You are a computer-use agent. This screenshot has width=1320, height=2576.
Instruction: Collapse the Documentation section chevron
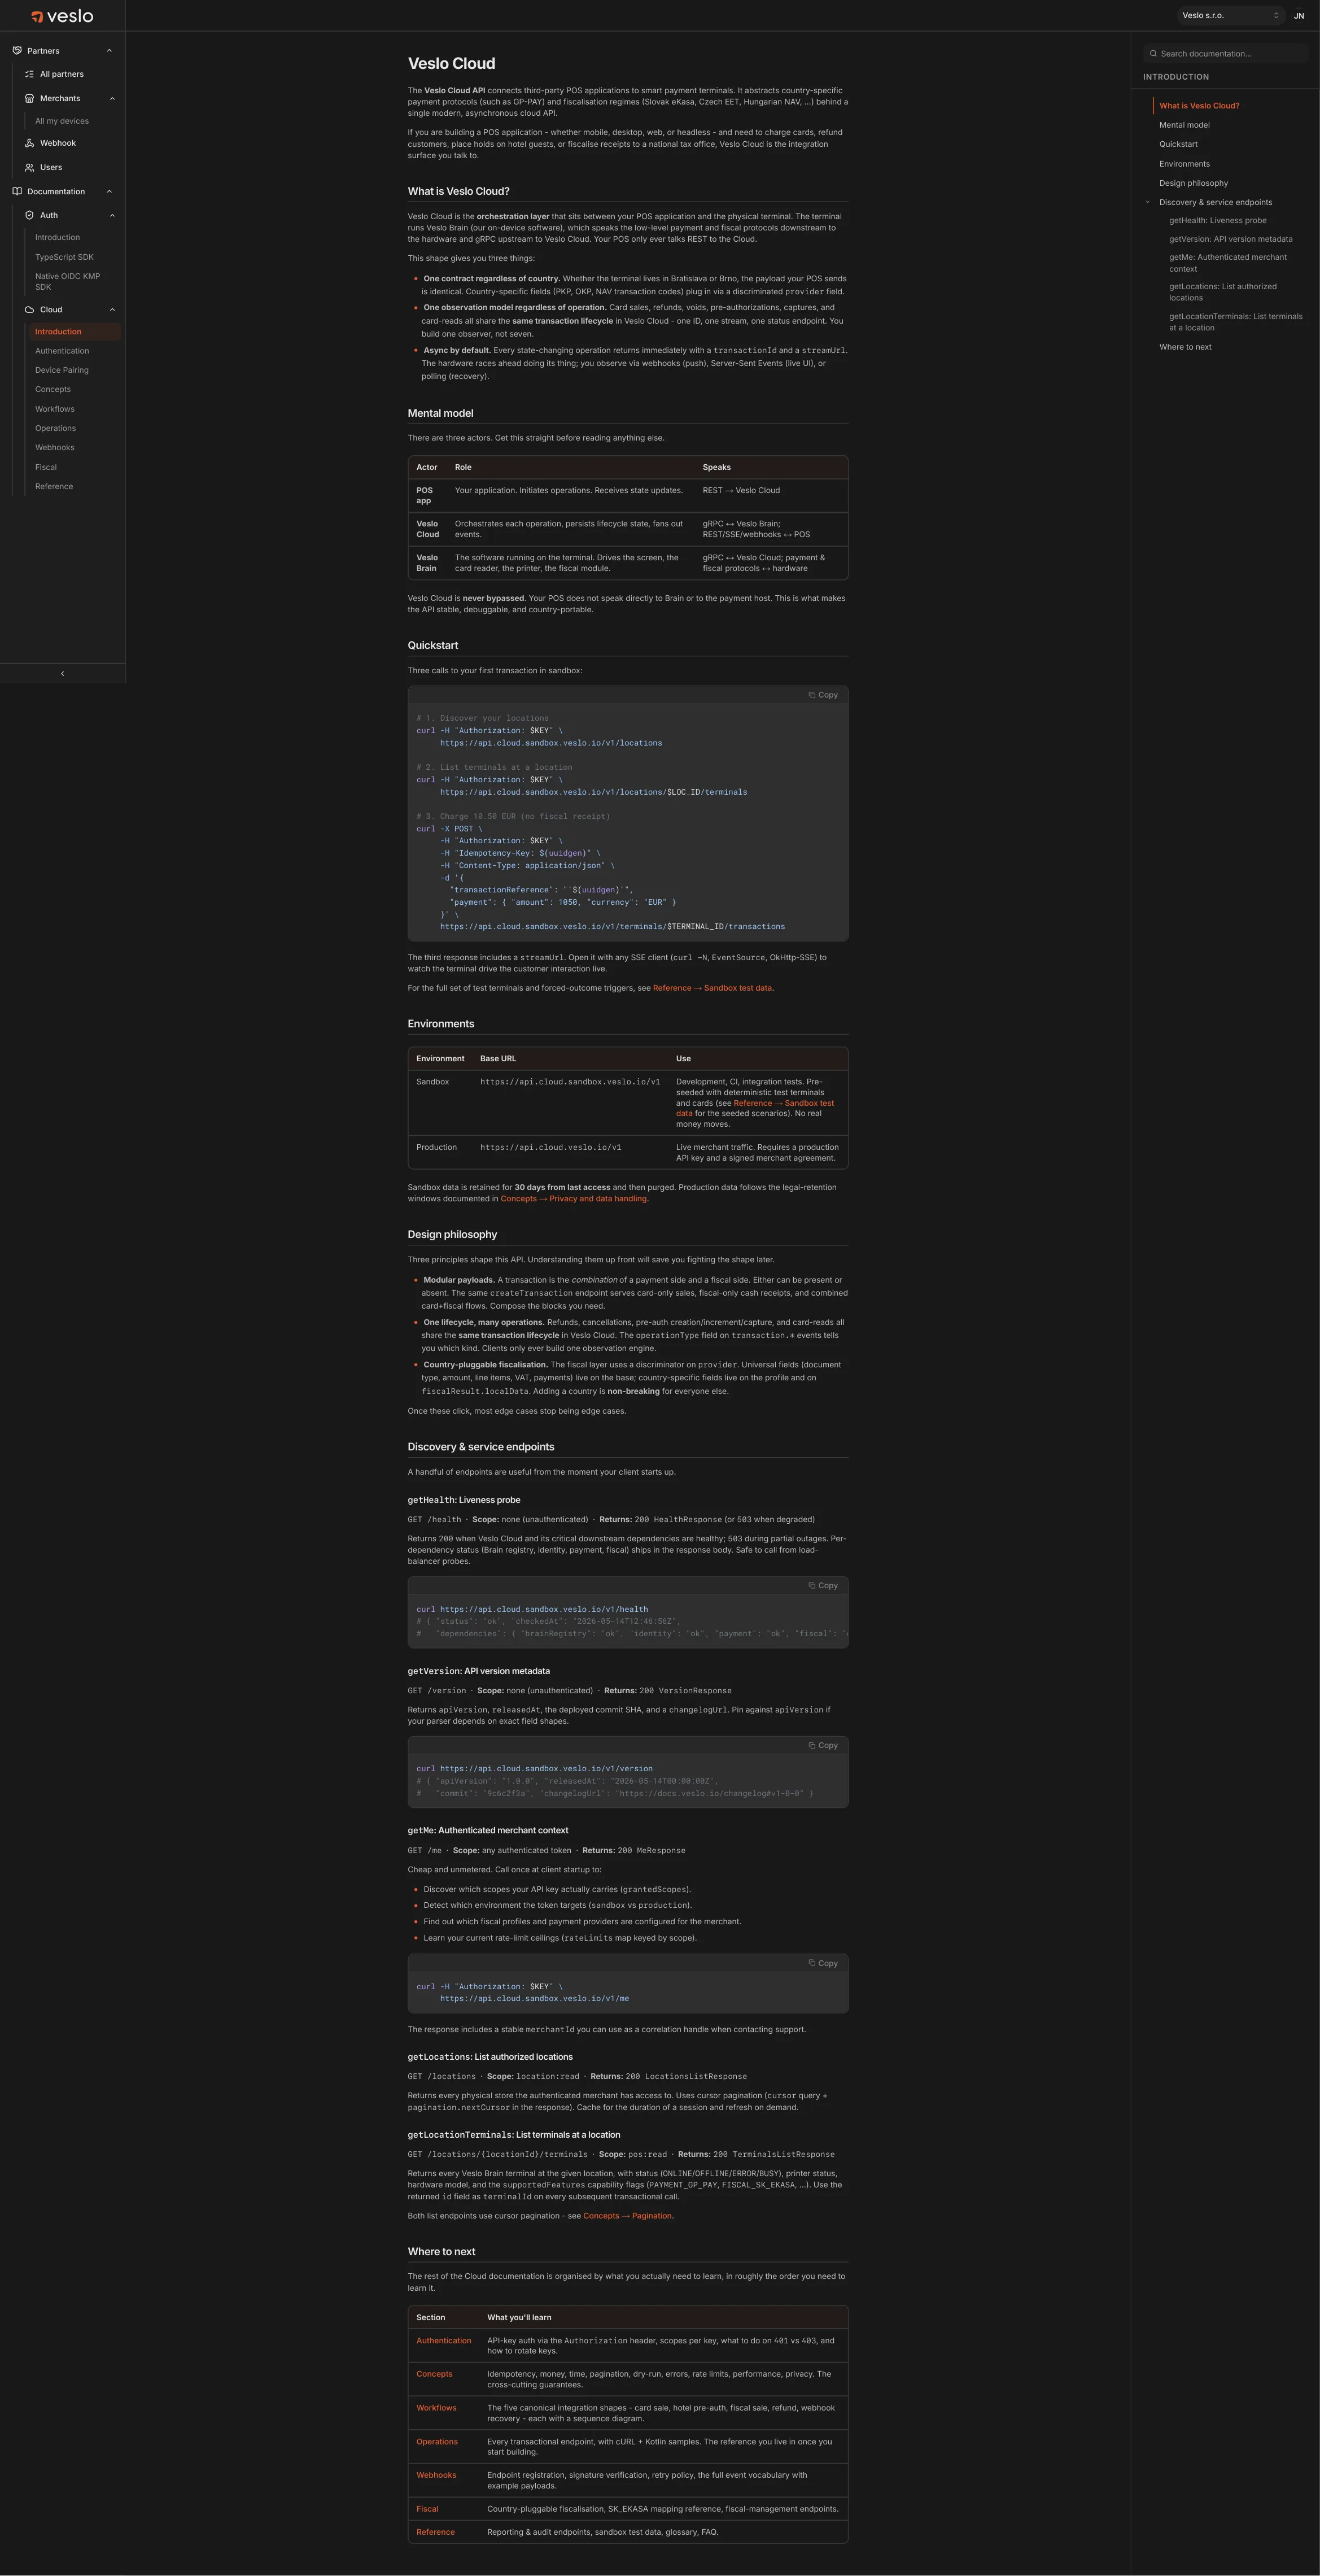click(109, 191)
